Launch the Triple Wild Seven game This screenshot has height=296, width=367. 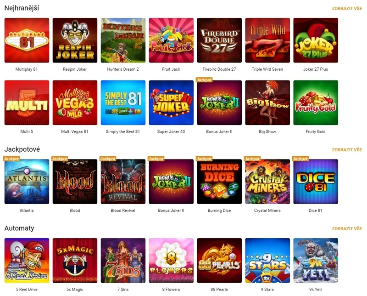pos(267,40)
